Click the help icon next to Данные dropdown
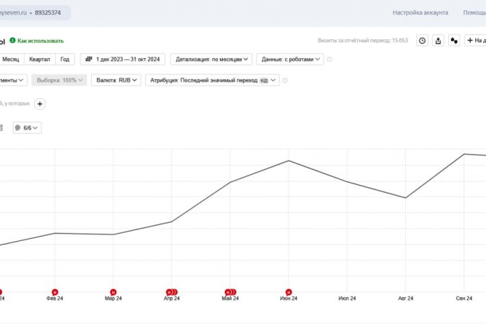 point(329,59)
